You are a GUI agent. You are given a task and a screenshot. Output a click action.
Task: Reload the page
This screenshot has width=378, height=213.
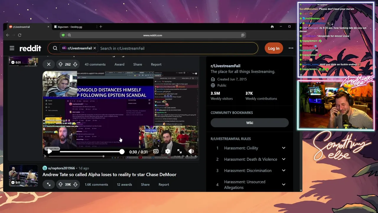coord(19,35)
